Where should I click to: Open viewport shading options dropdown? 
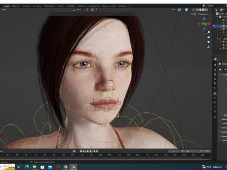tap(209, 10)
